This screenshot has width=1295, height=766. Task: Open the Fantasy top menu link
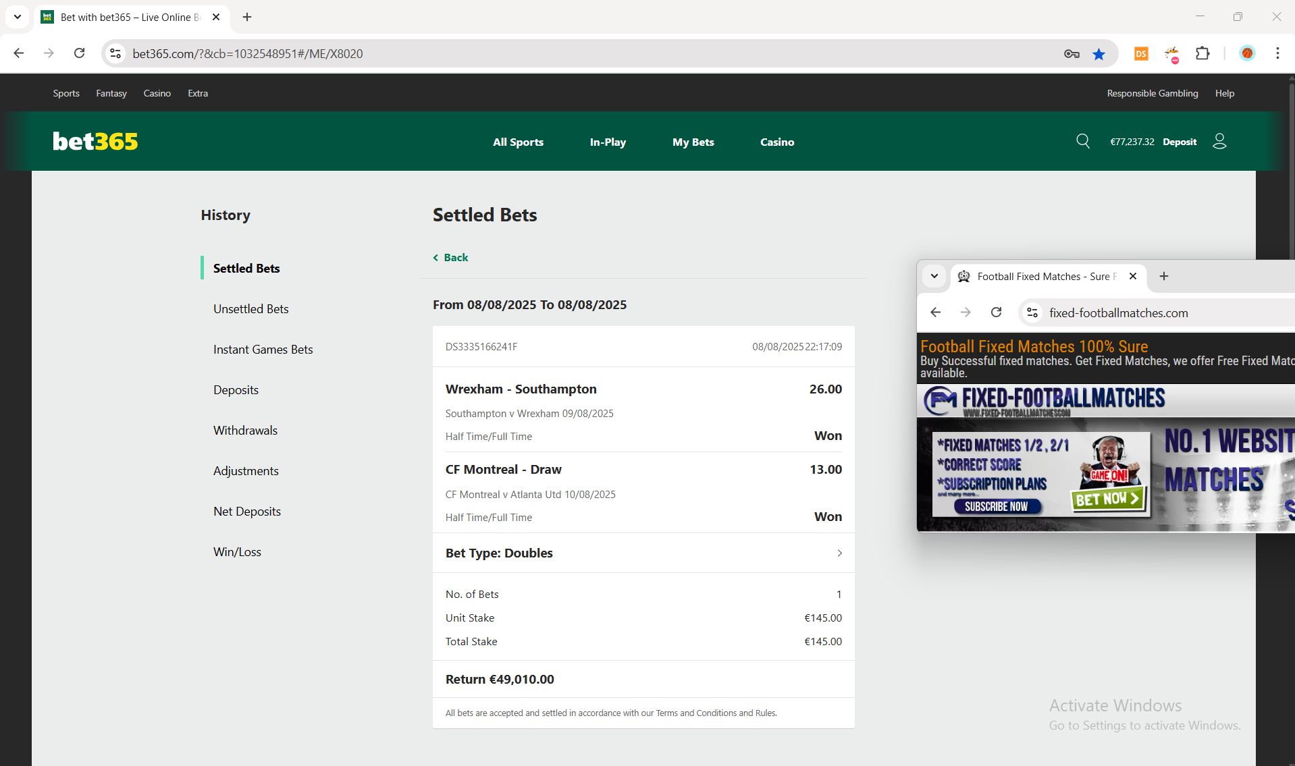(111, 93)
